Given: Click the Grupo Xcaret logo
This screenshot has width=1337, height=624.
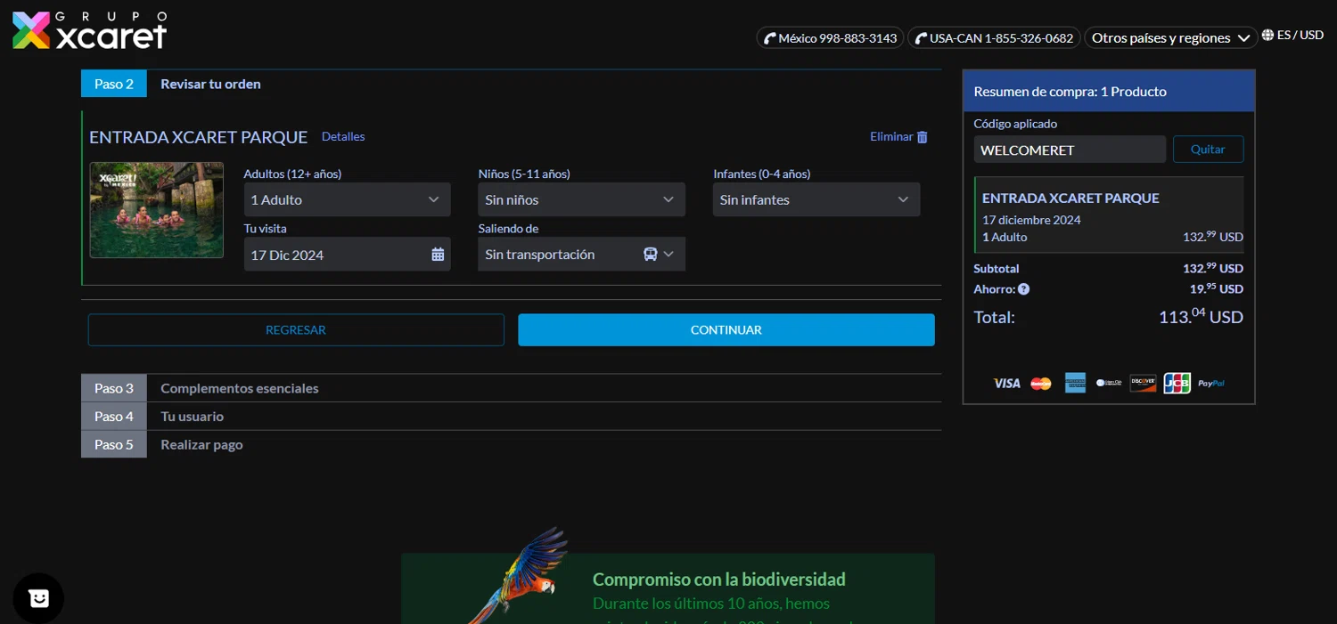Looking at the screenshot, I should 89,30.
